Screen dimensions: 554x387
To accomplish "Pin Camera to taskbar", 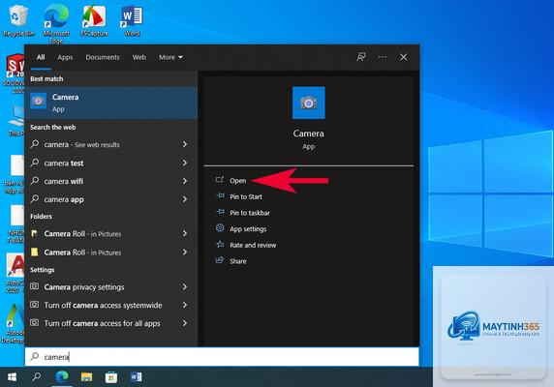I will [x=250, y=213].
